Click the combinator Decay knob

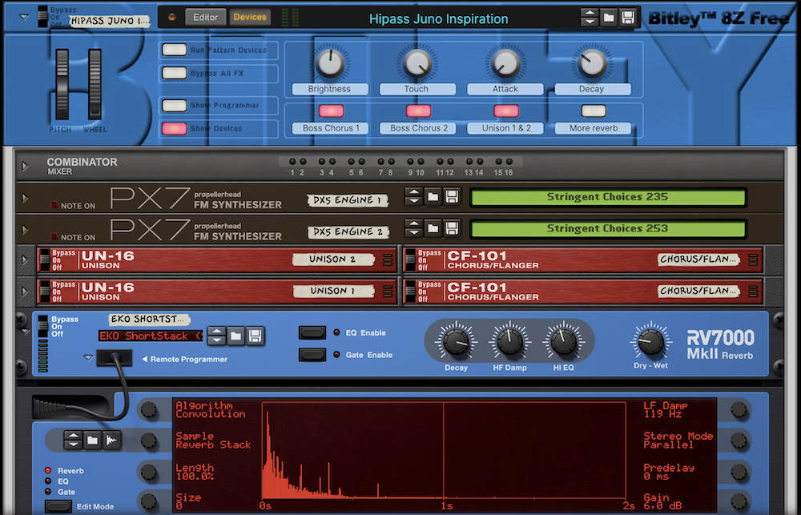click(592, 63)
